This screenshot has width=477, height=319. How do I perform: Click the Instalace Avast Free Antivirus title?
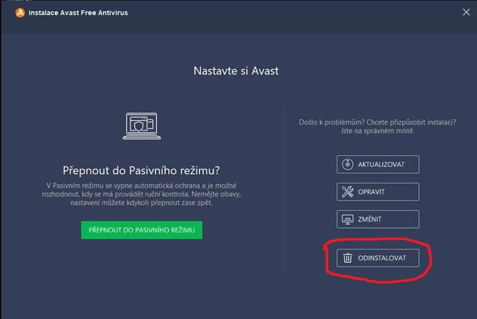coord(78,13)
